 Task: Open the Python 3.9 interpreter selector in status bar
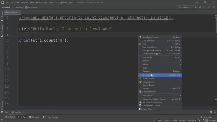point(188,121)
